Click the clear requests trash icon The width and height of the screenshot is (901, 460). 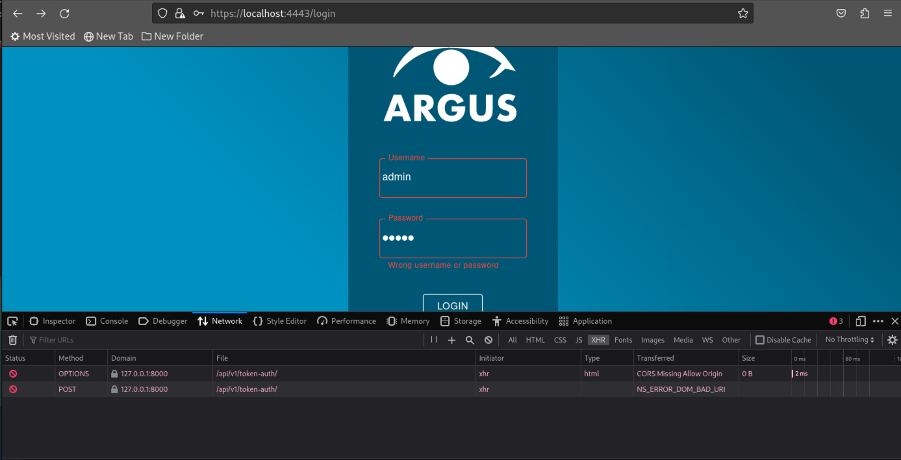(12, 339)
